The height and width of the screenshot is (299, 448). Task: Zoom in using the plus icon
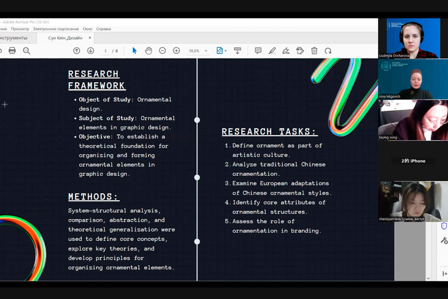click(176, 51)
